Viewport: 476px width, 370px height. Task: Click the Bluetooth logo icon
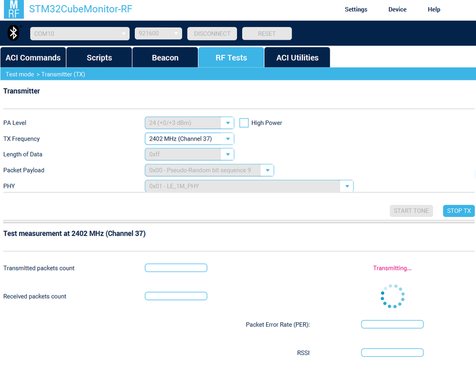pos(13,33)
